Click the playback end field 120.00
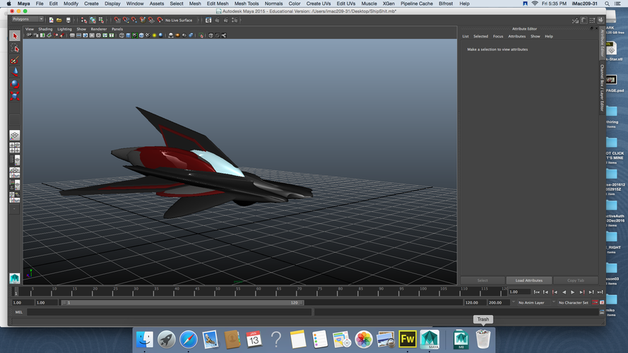628x353 pixels. pos(475,303)
